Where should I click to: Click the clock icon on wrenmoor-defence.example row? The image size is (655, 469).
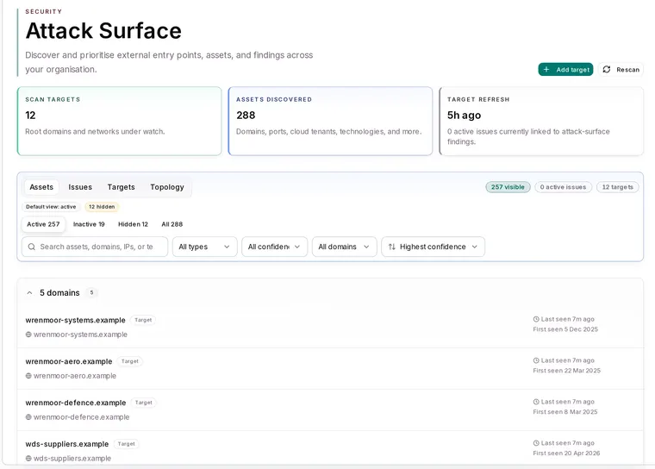[536, 402]
